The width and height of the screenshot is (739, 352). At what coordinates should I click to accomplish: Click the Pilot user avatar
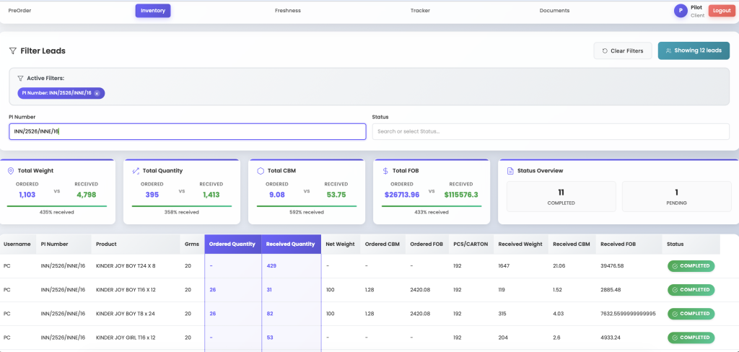pos(680,11)
